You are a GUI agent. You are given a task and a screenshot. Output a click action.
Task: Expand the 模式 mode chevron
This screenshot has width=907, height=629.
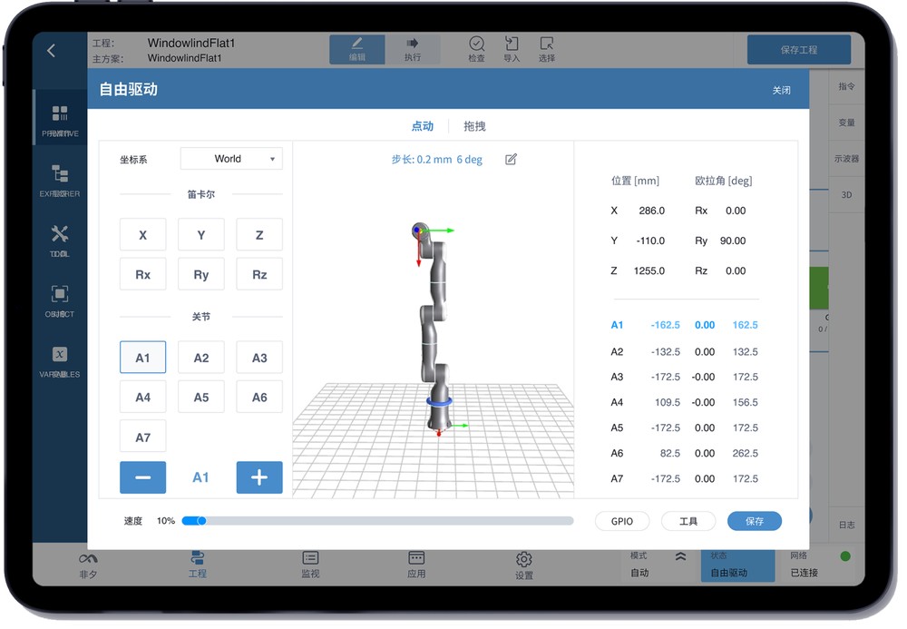680,556
